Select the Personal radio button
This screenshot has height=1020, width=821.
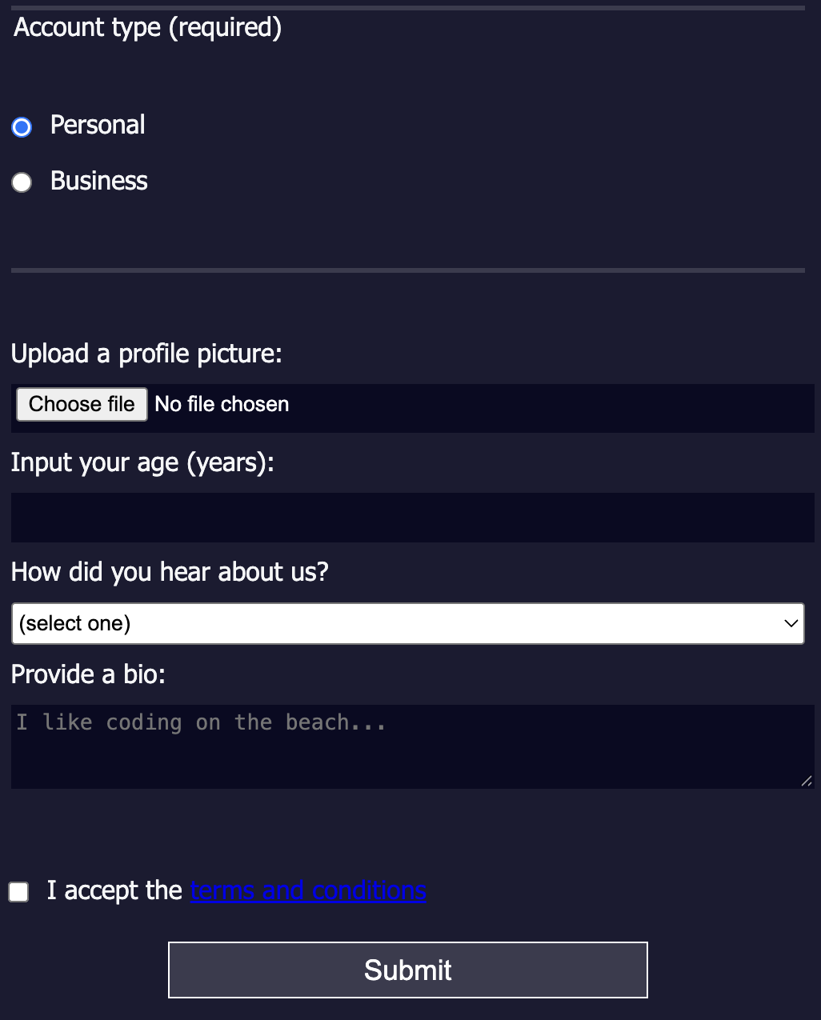click(x=22, y=127)
